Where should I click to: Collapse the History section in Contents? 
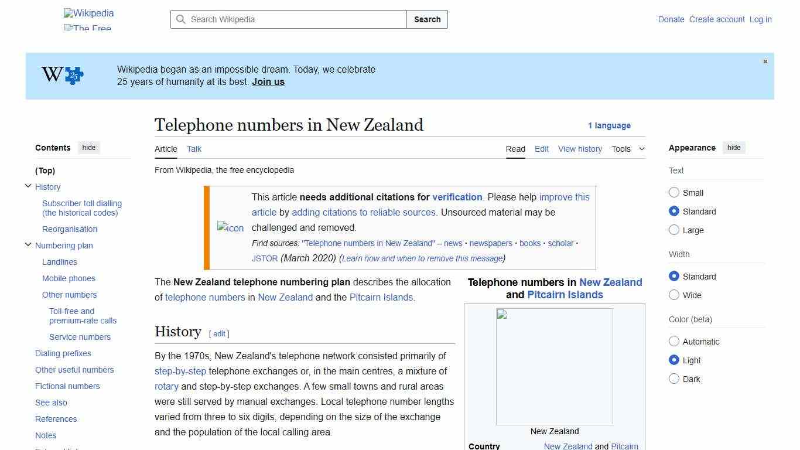(x=28, y=185)
